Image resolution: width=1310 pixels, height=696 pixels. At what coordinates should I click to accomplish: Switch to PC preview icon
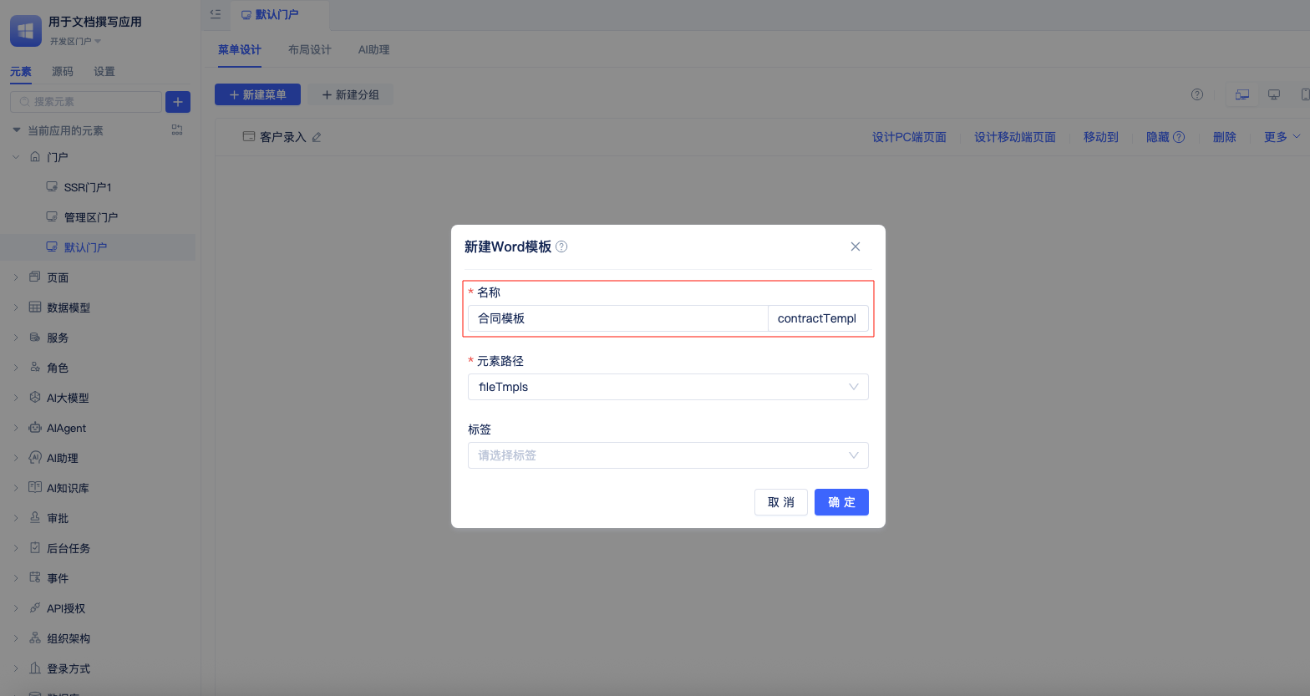[1242, 94]
